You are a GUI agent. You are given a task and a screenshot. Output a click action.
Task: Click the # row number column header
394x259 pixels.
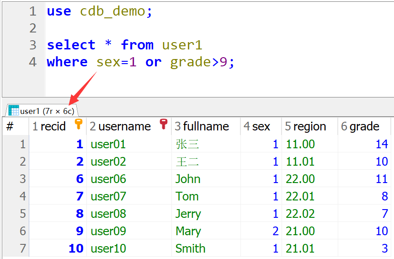10,127
